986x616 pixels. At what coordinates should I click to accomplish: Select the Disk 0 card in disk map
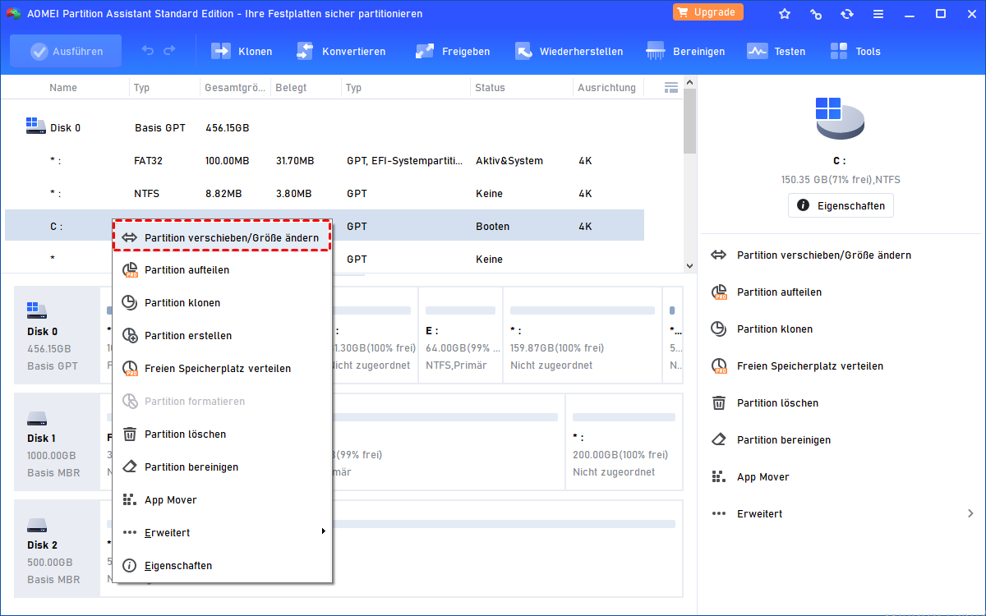pyautogui.click(x=57, y=335)
